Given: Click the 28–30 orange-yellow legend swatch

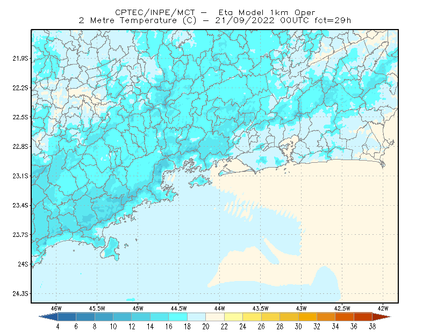Looking at the screenshot, I should (x=289, y=316).
